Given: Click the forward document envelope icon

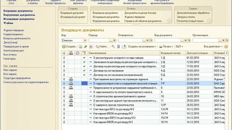Looking at the screenshot, I should [x=124, y=47].
